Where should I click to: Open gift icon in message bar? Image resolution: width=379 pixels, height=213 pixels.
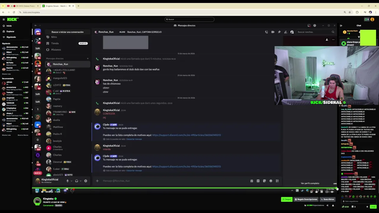pyautogui.click(x=252, y=181)
